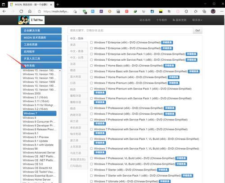The width and height of the screenshot is (225, 183).
Task: Check Windows 7 Enterprise (x64) DVD checkbox
Action: [x=91, y=43]
